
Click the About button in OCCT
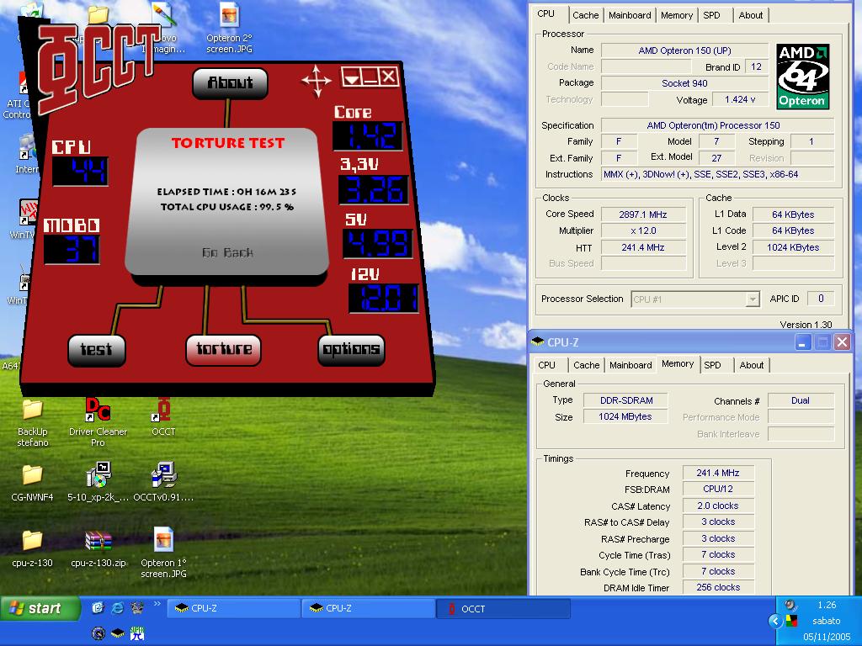pyautogui.click(x=230, y=82)
